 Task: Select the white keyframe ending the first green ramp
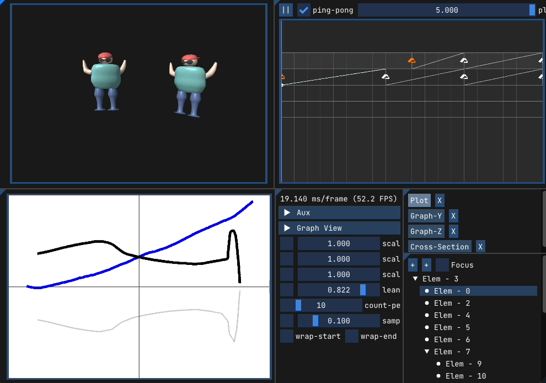[x=386, y=77]
